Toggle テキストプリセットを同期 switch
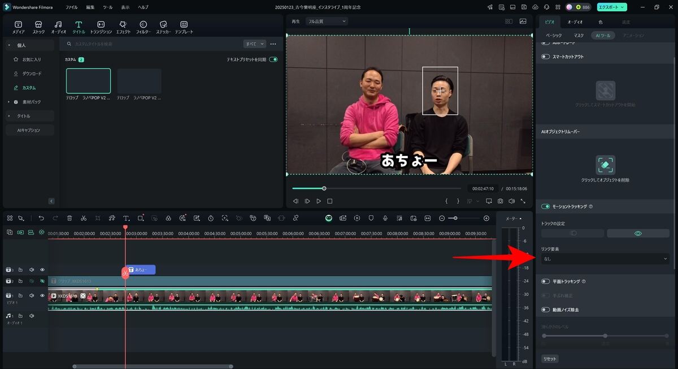678x369 pixels. (x=273, y=59)
